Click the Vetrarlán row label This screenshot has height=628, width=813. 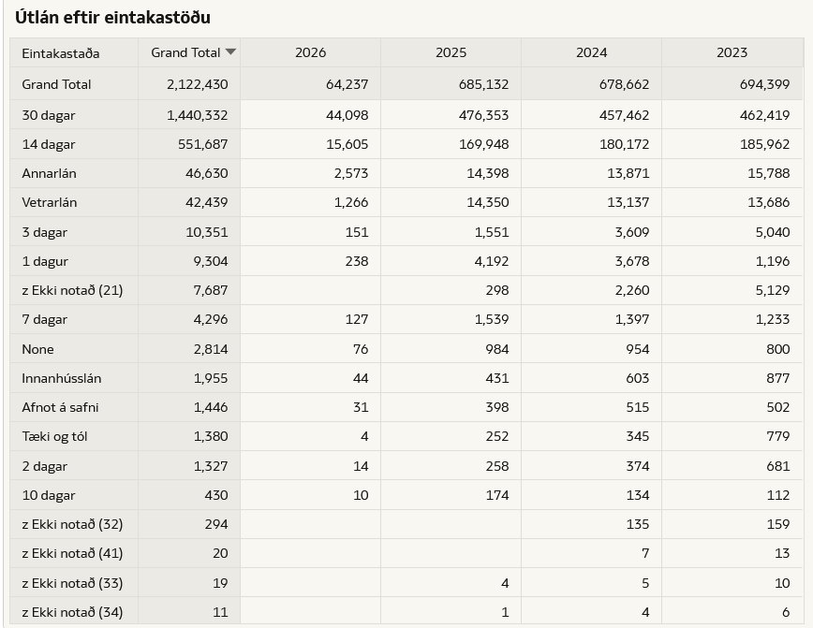coord(50,203)
